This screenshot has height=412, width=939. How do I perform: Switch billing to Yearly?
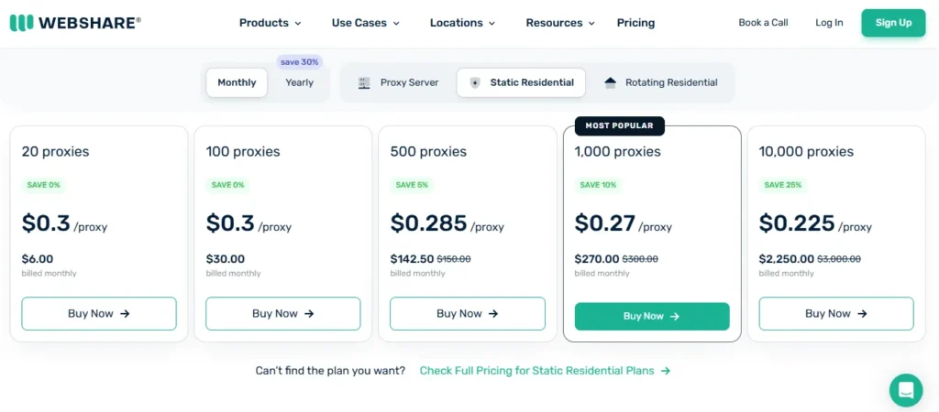300,82
